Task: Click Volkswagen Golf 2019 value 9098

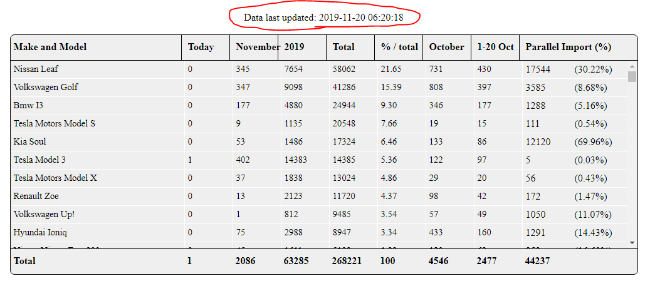Action: tap(293, 88)
